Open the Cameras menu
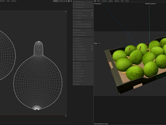166x125 pixels. pos(104,1)
